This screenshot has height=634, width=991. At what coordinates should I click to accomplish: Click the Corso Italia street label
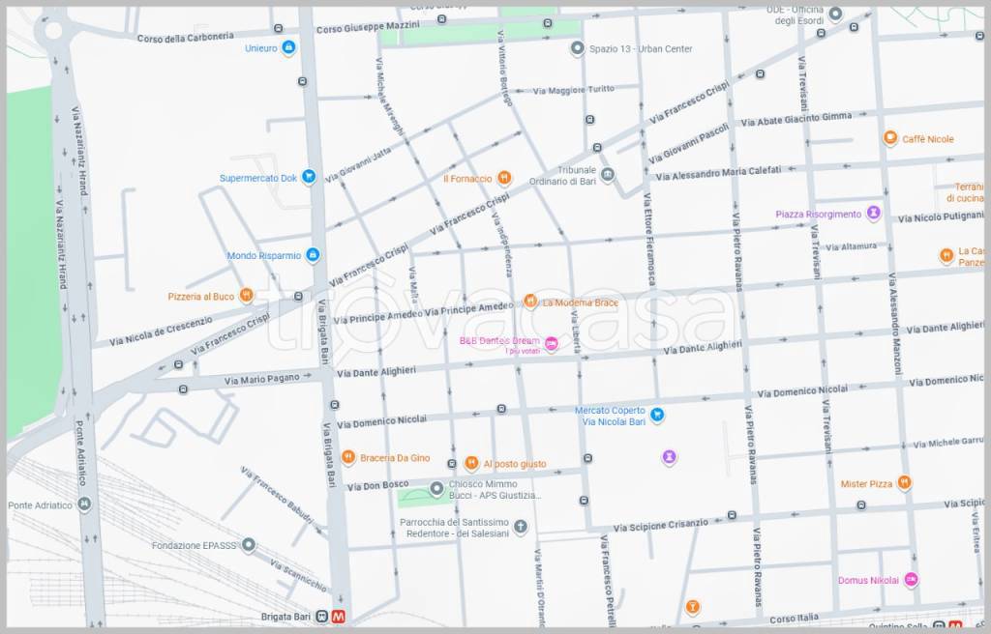tap(794, 618)
